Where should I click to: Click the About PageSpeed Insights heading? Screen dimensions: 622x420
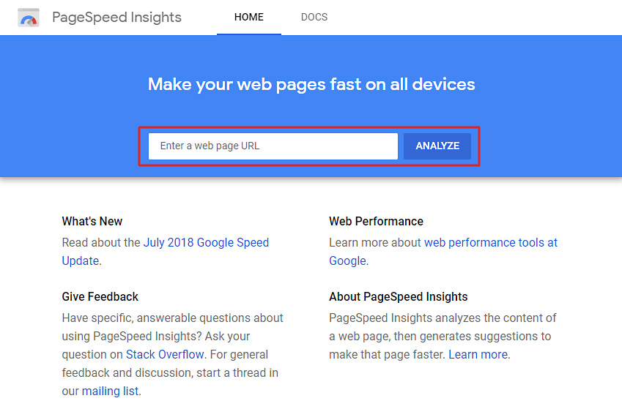pos(399,296)
